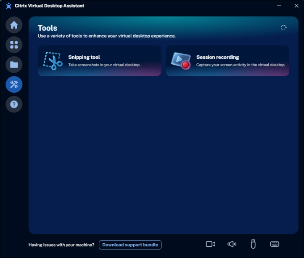Click 'Having issues with your machine?' text

tap(61, 245)
